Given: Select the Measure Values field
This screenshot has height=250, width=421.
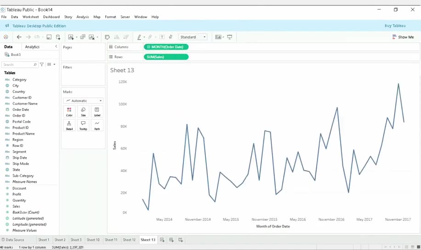Looking at the screenshot, I should click(24, 230).
